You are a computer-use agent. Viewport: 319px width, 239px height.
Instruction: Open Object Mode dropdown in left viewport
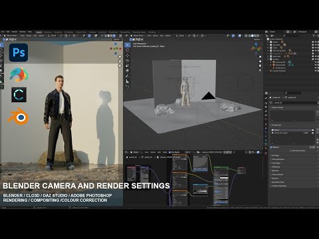click(11, 36)
